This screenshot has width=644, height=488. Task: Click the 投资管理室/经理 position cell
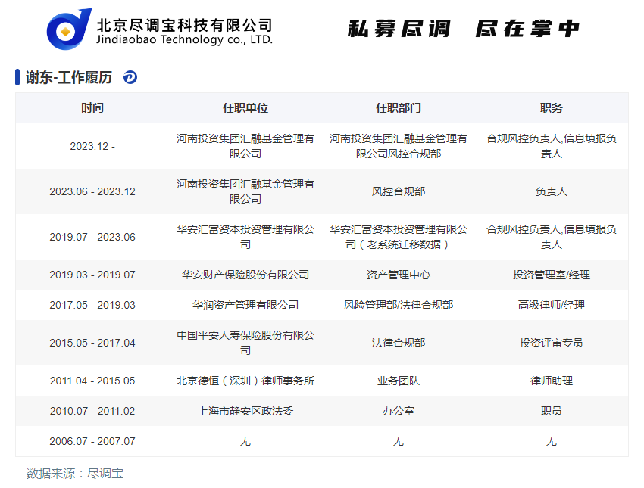point(551,275)
